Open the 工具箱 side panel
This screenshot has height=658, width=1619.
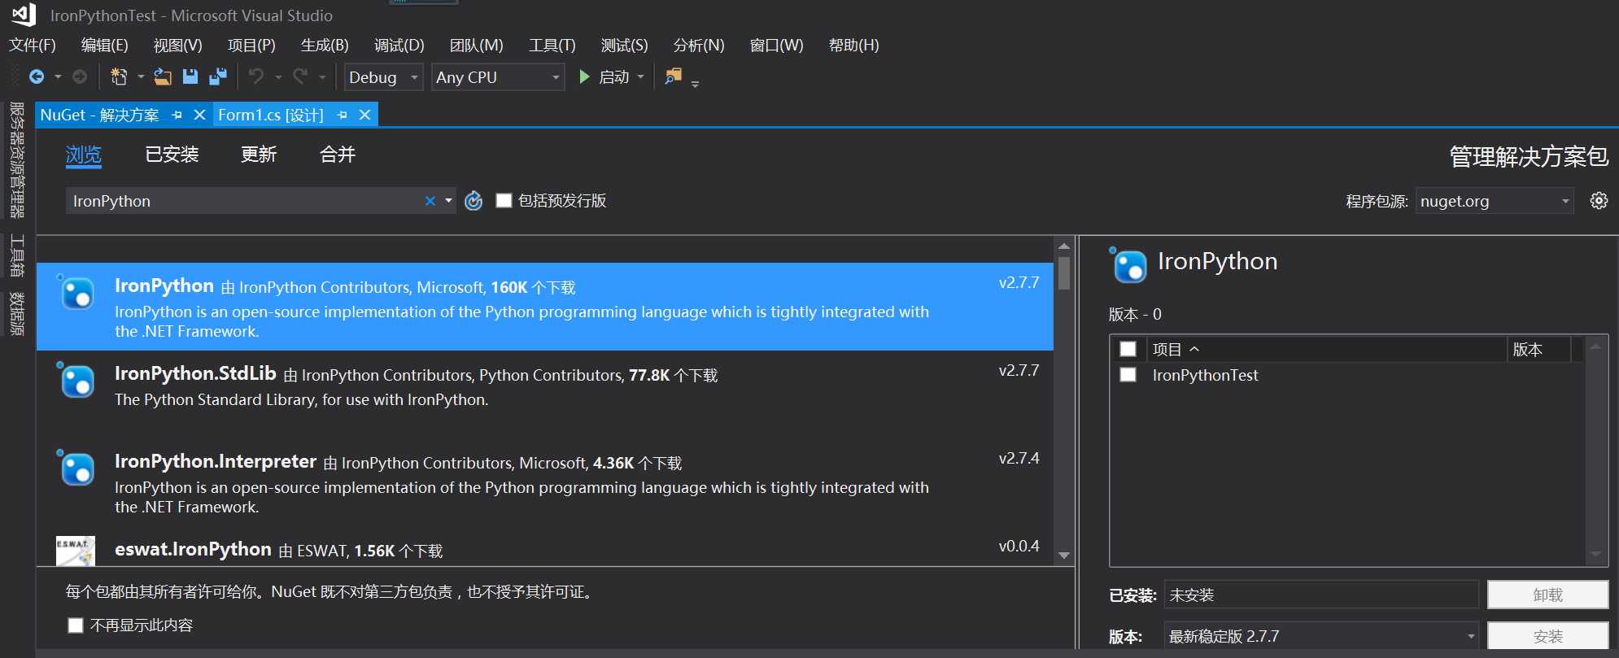17,255
